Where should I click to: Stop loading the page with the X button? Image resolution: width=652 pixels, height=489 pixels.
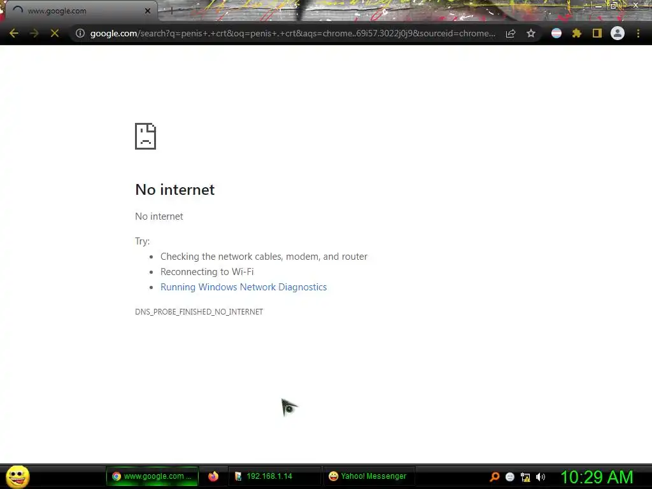[x=55, y=33]
